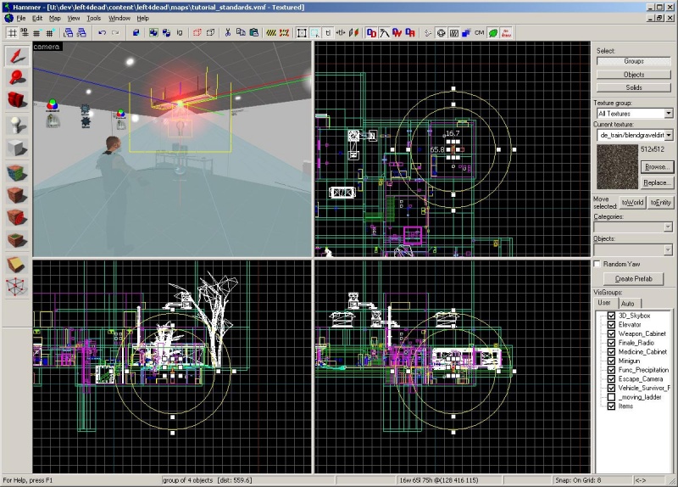
Task: Select the Selection arrow tool
Action: coord(17,56)
